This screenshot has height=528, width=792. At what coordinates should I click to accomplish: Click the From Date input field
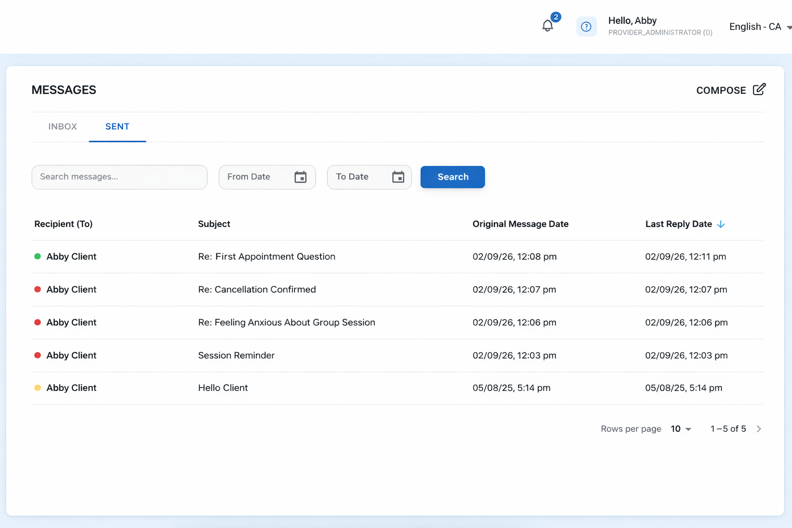click(267, 177)
